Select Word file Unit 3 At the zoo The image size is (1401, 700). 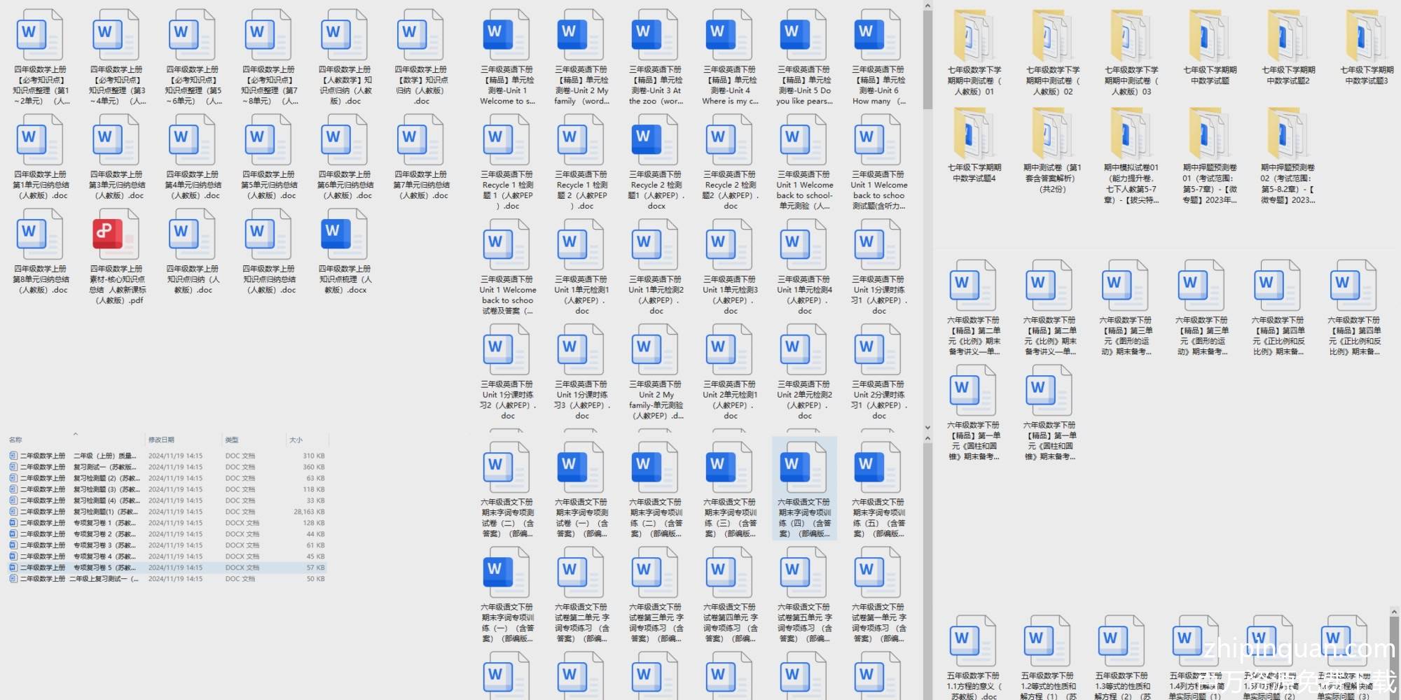[655, 36]
